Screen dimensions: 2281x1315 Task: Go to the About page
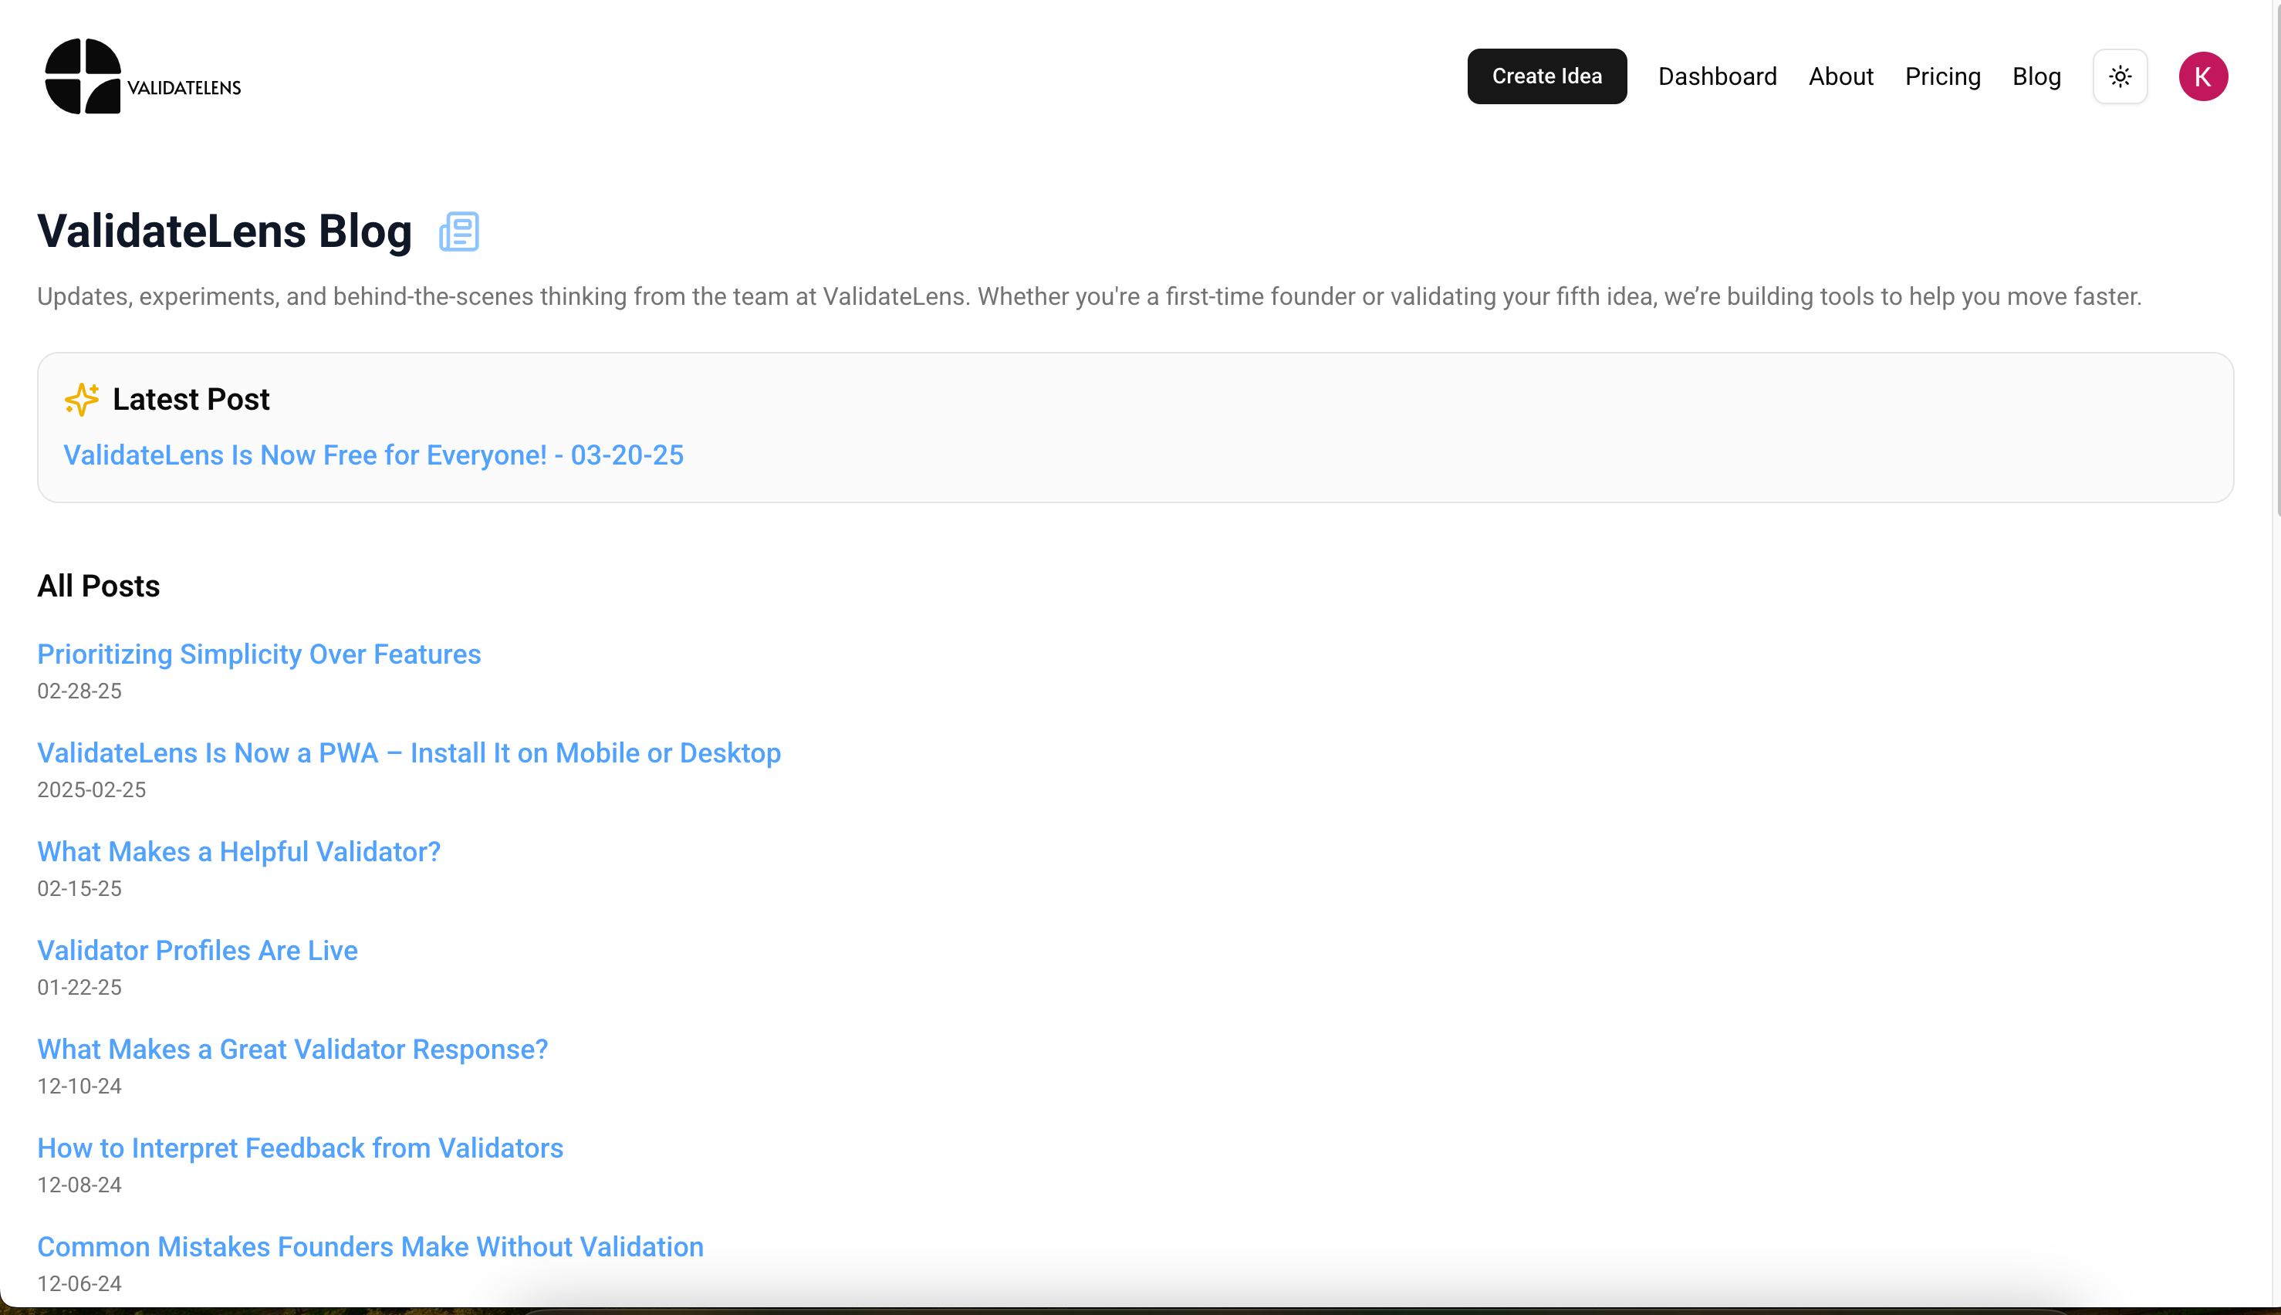click(1840, 76)
